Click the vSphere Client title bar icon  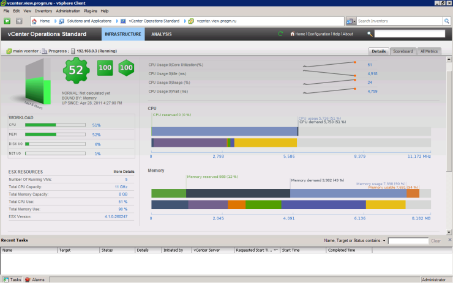[x=3, y=3]
